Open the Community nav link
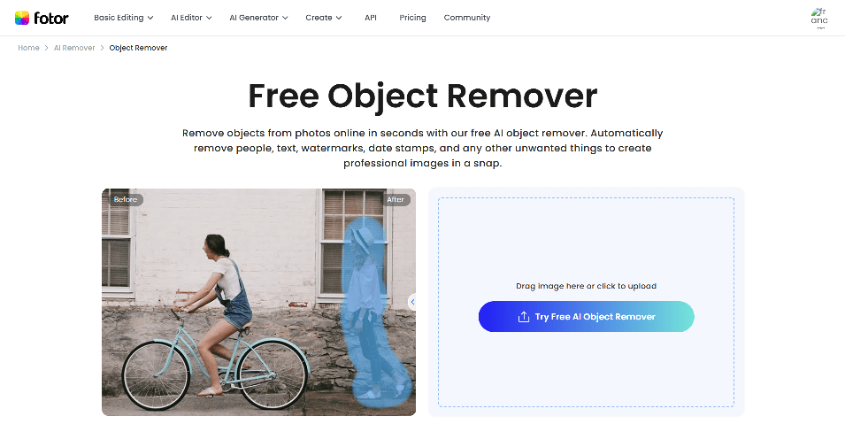845x432 pixels. pyautogui.click(x=466, y=18)
